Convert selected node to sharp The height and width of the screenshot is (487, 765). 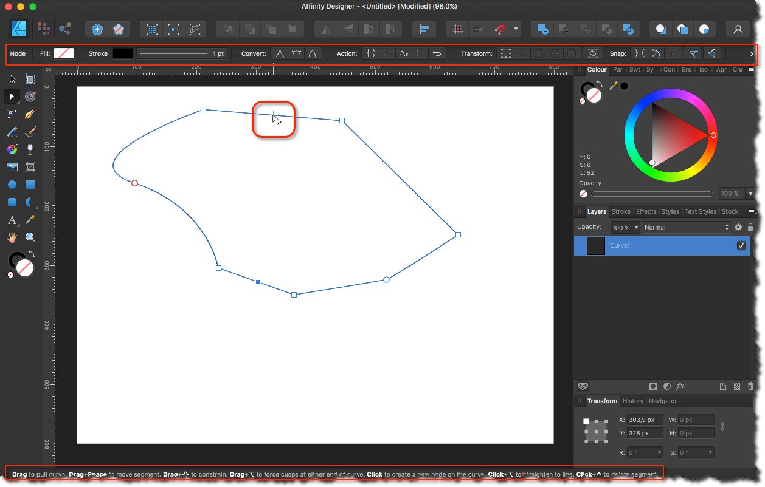(x=280, y=53)
